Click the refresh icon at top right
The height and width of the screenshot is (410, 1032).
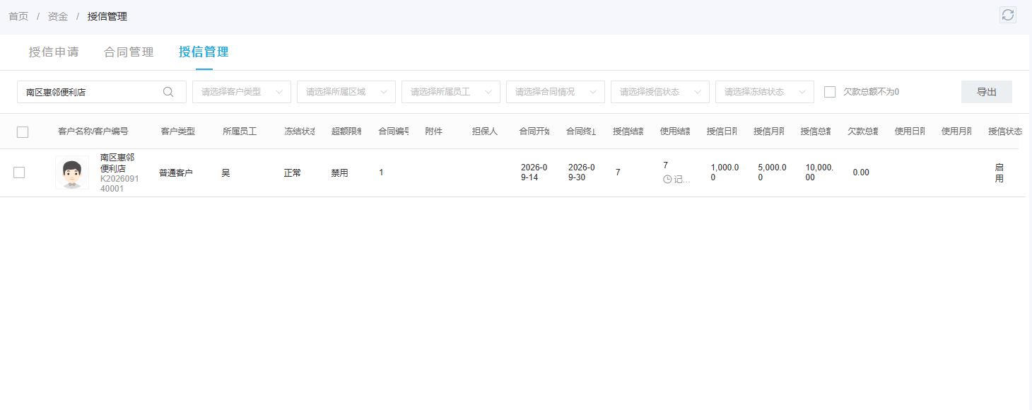click(1008, 15)
